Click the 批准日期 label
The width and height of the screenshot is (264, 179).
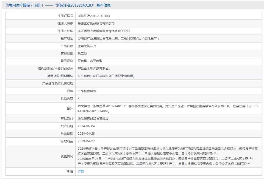click(67, 126)
